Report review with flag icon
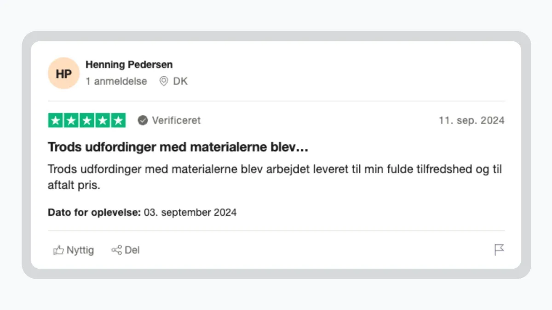This screenshot has width=552, height=310. 499,250
